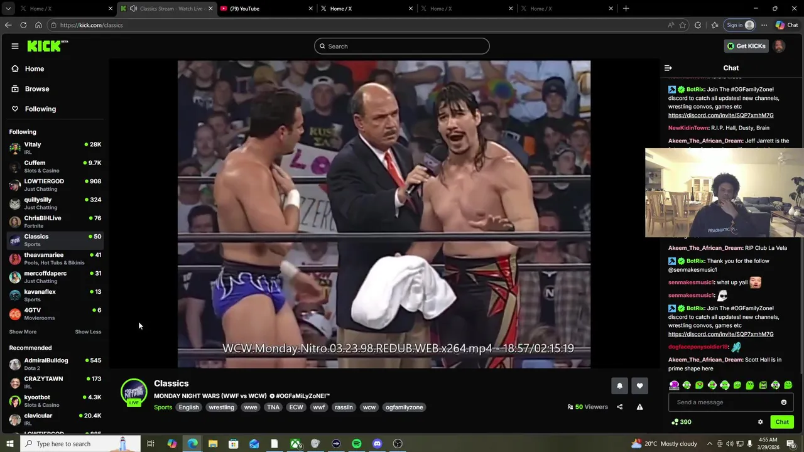Click the English language tag
The width and height of the screenshot is (804, 452).
tap(188, 407)
